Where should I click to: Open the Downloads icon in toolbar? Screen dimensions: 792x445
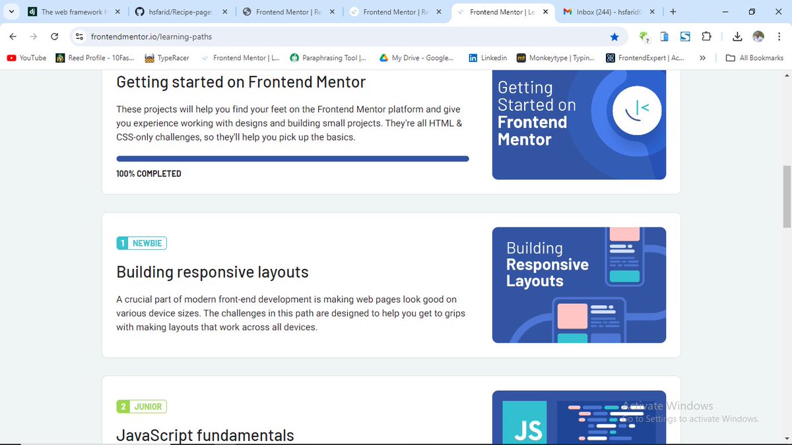pos(738,37)
